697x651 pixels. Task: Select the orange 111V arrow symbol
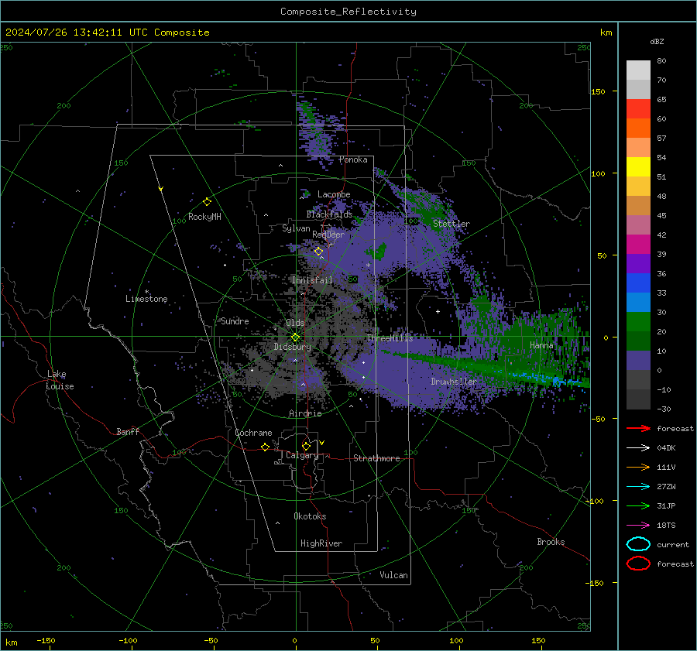pos(638,467)
